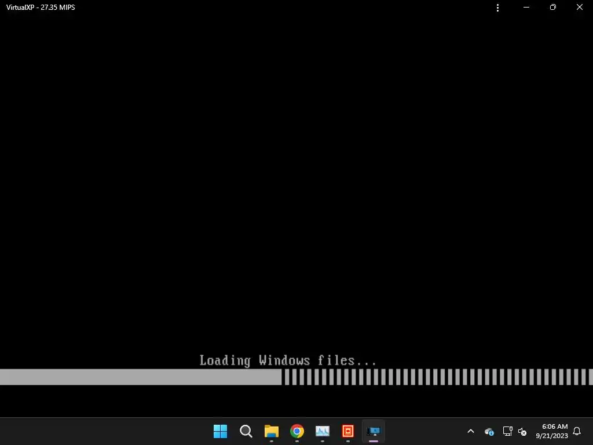Open taskbar Search
Image resolution: width=593 pixels, height=445 pixels.
(x=246, y=431)
